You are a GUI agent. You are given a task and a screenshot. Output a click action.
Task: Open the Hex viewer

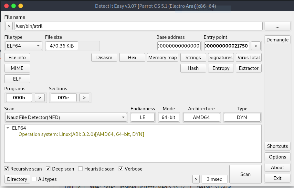pyautogui.click(x=132, y=57)
